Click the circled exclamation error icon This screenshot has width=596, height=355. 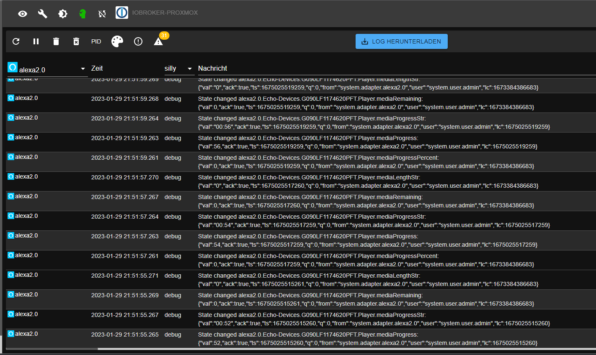pos(138,41)
